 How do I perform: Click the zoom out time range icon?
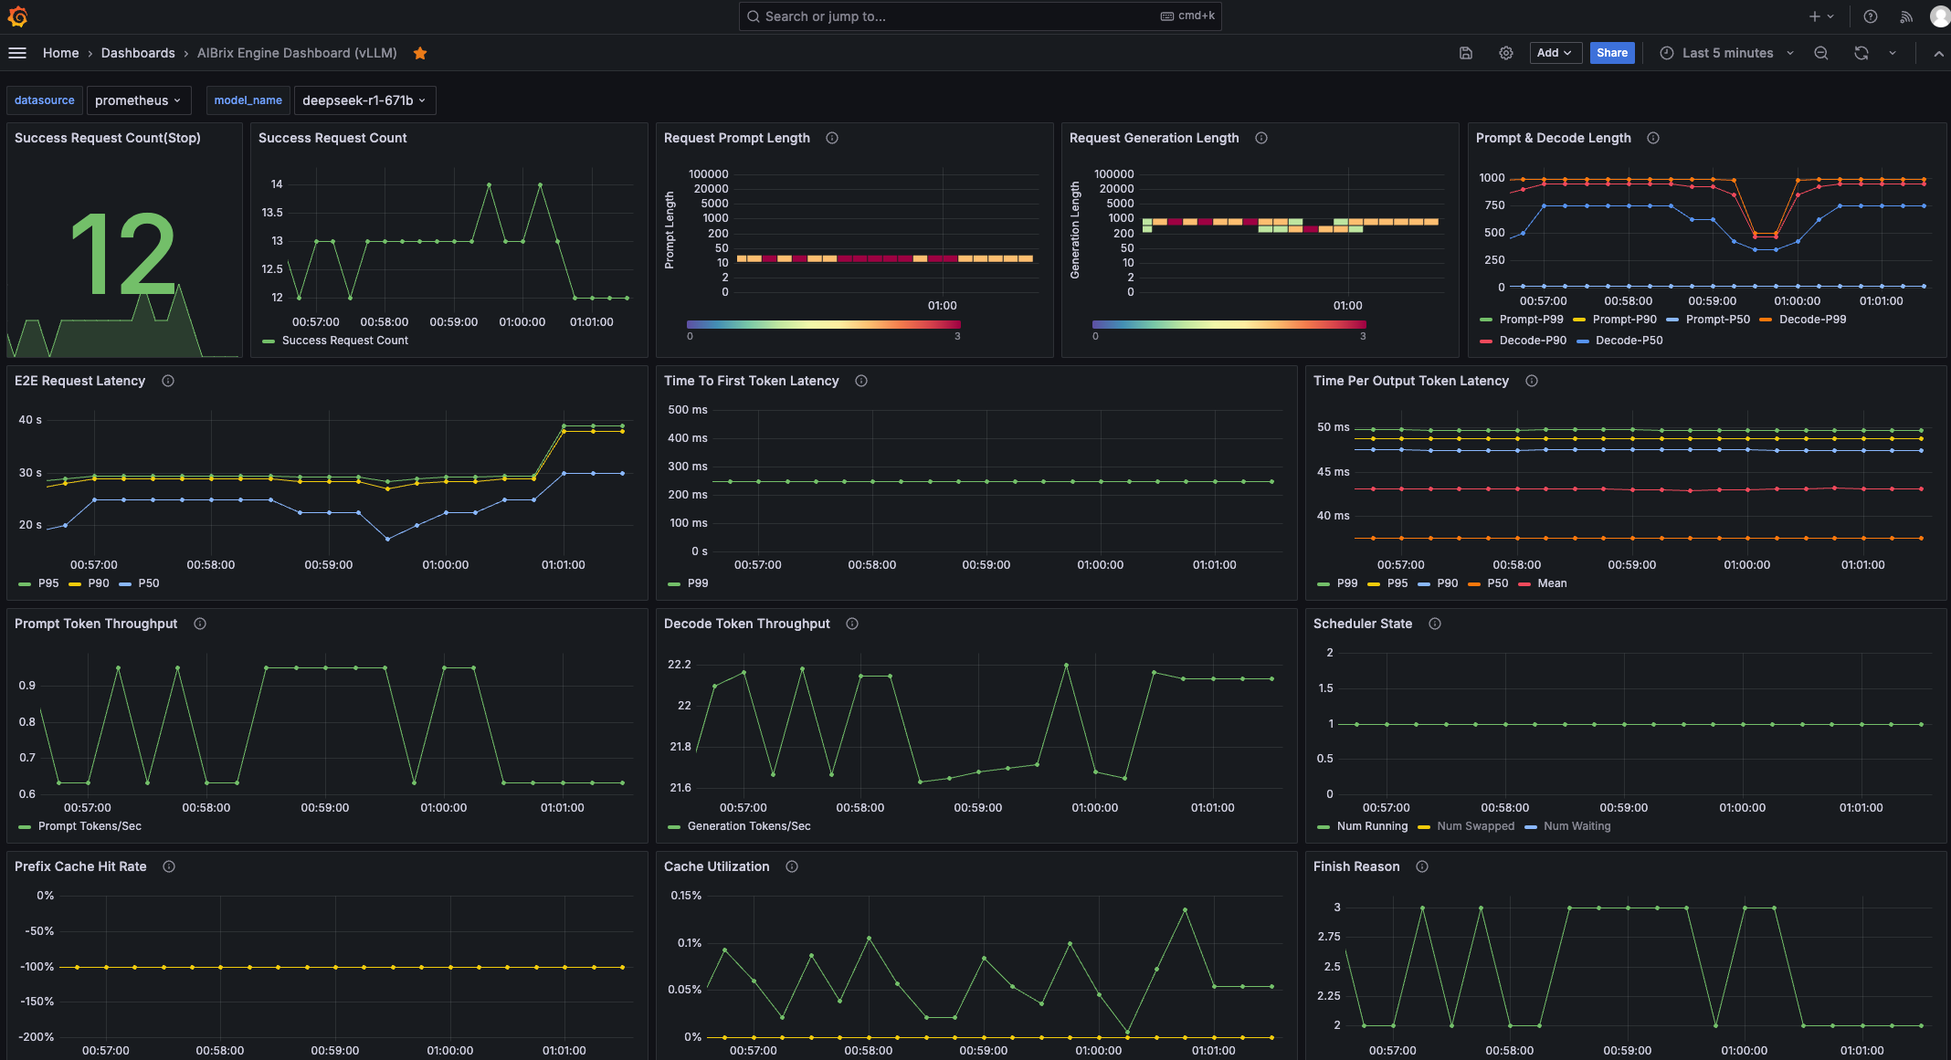[1821, 53]
